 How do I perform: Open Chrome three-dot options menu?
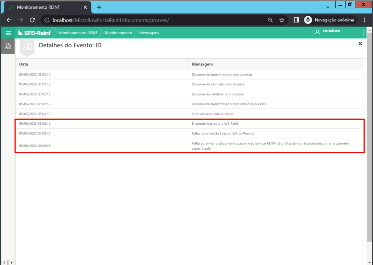[x=365, y=20]
